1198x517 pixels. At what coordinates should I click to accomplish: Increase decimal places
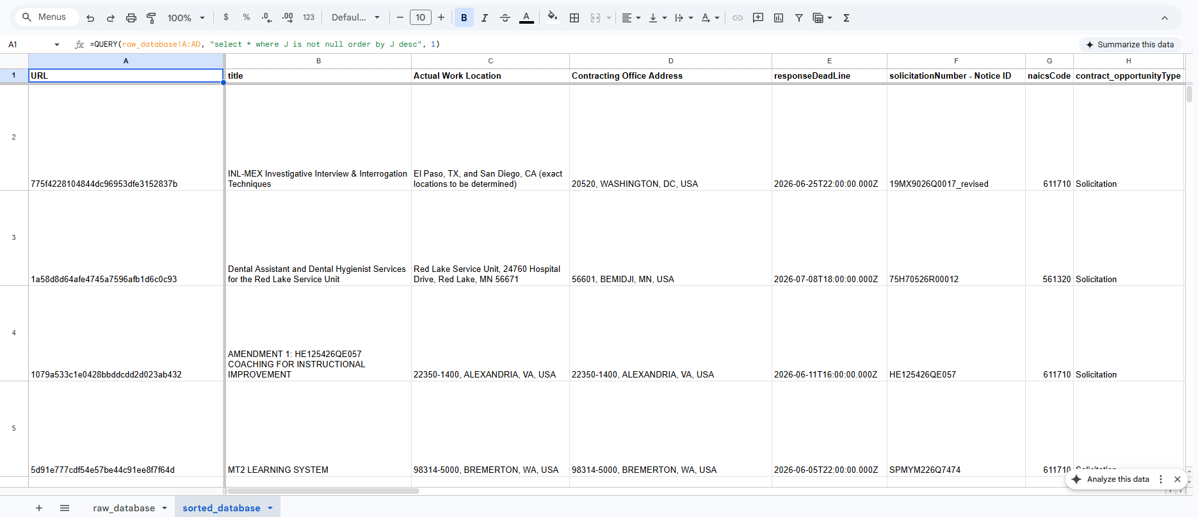287,17
